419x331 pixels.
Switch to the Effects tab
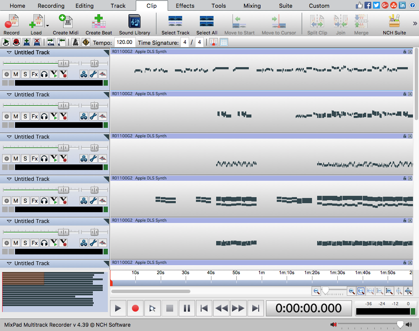[x=185, y=6]
